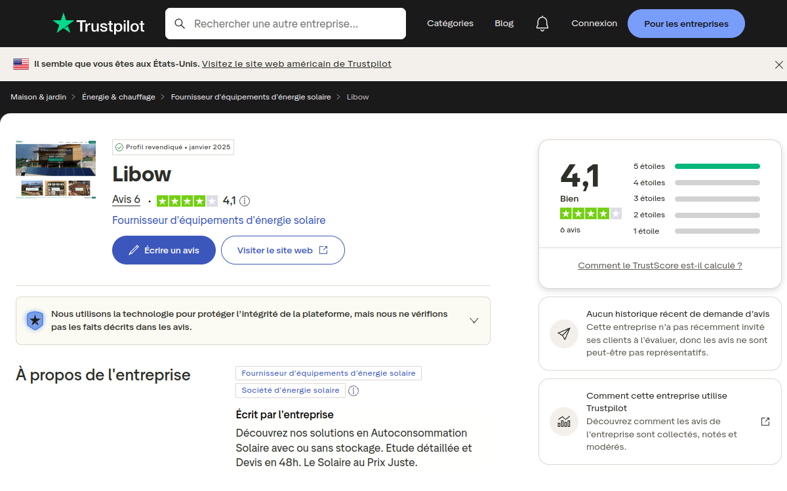The height and width of the screenshot is (491, 787).
Task: Visit the American Trustpilot site link
Action: click(x=296, y=64)
